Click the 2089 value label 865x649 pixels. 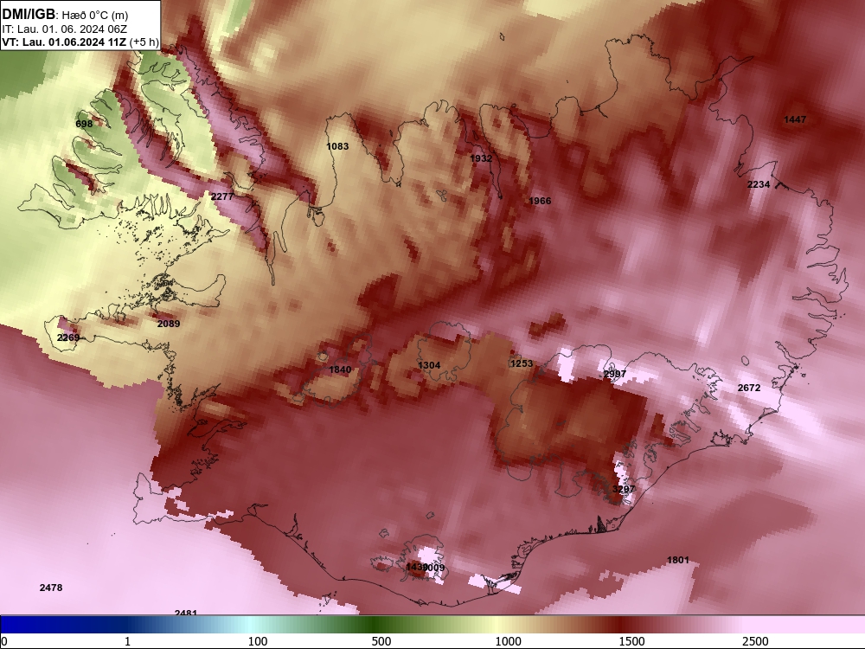coord(169,324)
